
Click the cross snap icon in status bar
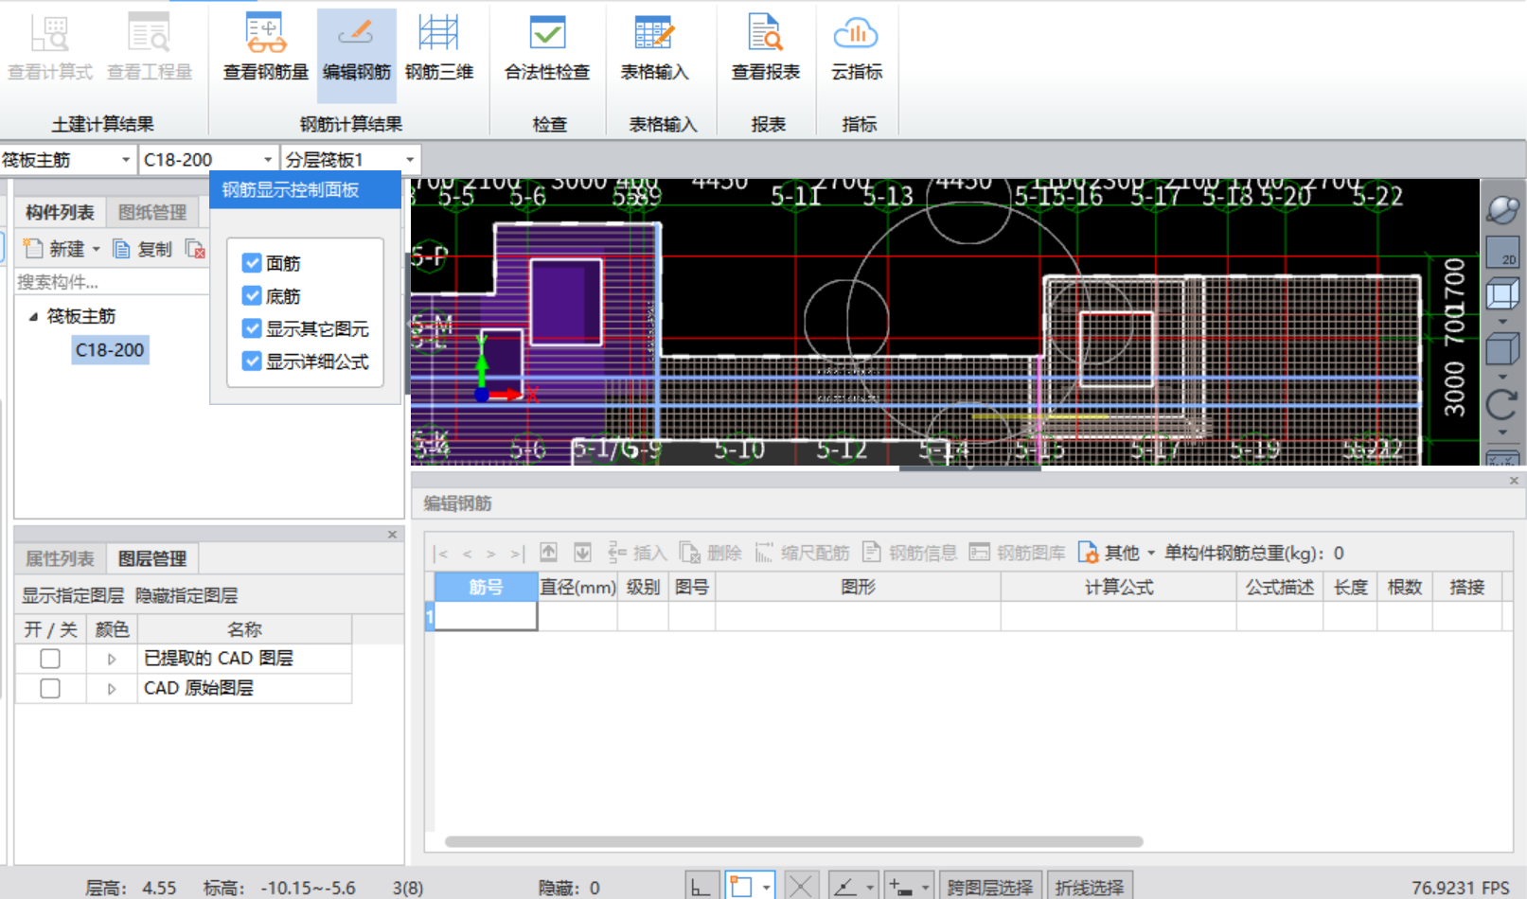pos(800,887)
